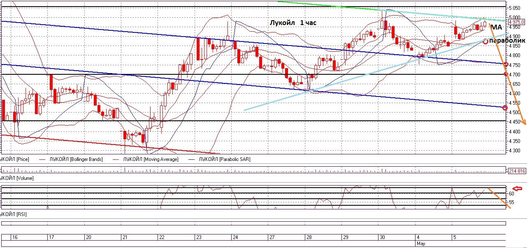Click the 55 level on RSI axis
527x248 pixels.
click(x=511, y=202)
